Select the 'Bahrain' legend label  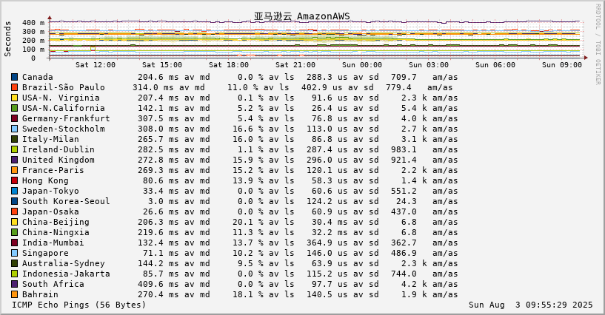point(40,294)
